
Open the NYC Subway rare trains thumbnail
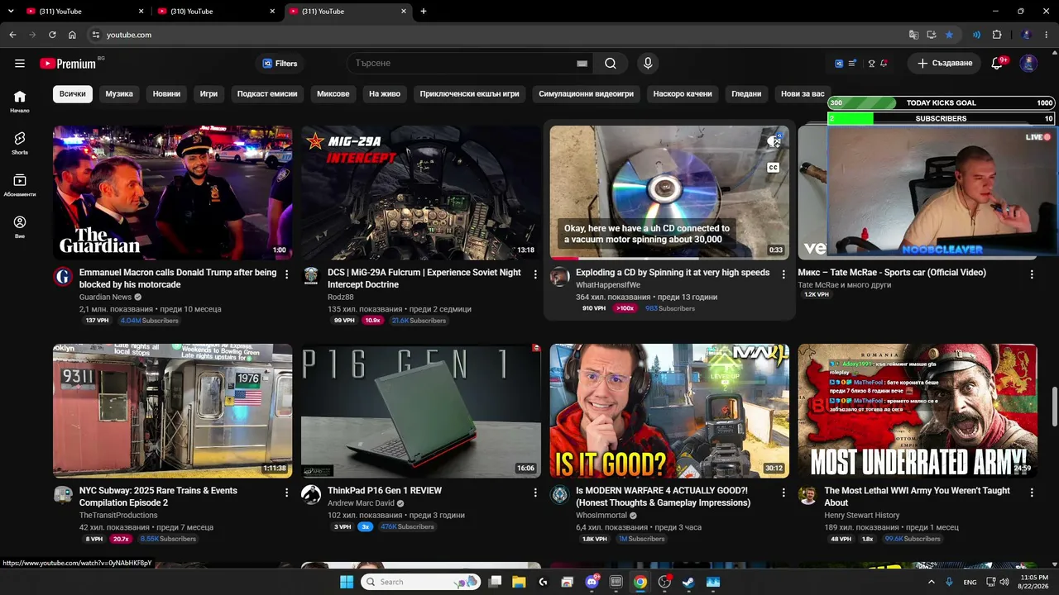click(x=173, y=411)
